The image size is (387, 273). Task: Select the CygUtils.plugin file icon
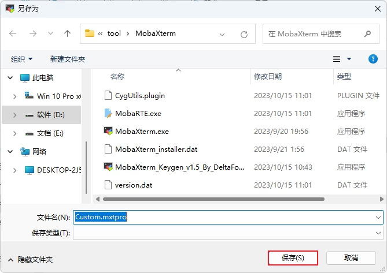coord(108,95)
